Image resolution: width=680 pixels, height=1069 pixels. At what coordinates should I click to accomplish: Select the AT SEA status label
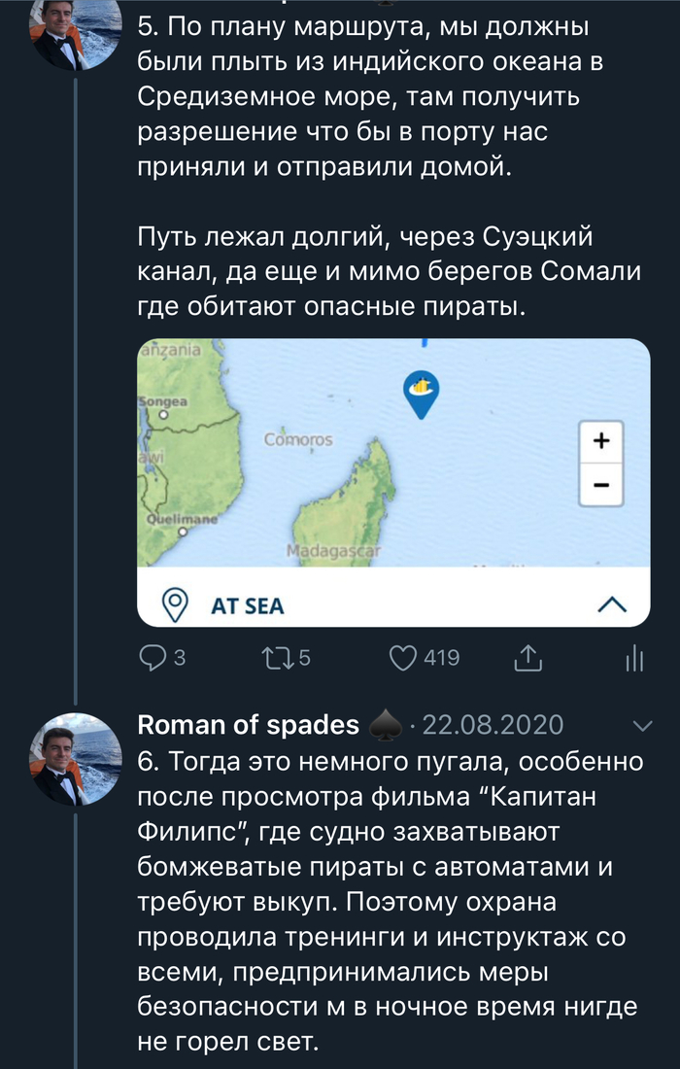pos(248,605)
